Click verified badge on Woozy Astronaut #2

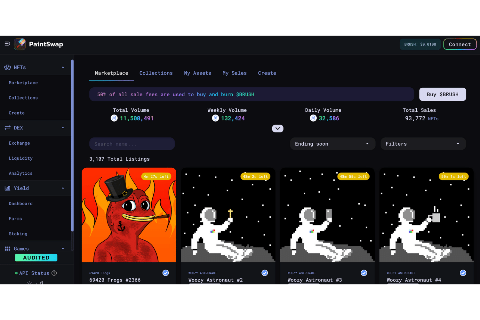[265, 273]
